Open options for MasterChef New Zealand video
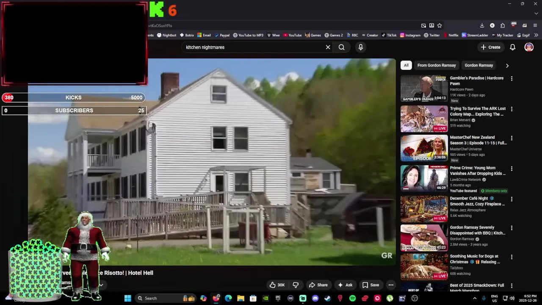Screen dimensions: 542x305 [x=512, y=138]
